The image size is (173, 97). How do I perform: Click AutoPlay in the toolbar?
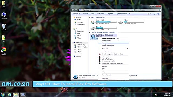[x=85, y=14]
